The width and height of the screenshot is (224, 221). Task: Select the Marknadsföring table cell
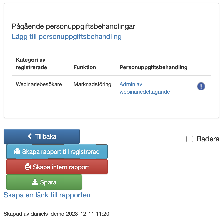(92, 84)
